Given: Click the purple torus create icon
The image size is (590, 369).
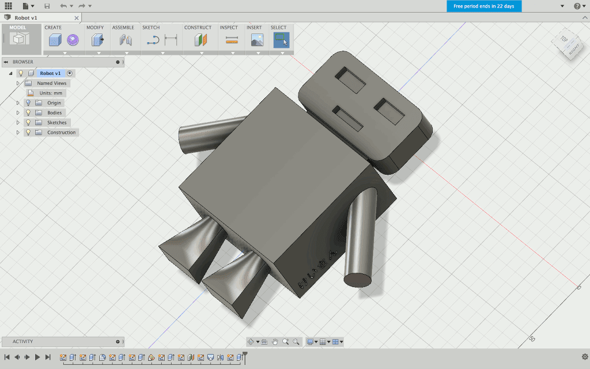Looking at the screenshot, I should click(x=73, y=40).
